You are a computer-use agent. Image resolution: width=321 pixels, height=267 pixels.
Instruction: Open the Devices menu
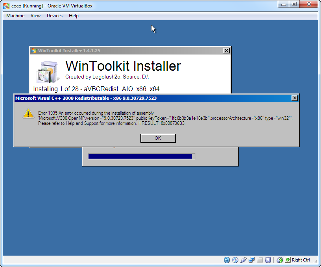click(55, 16)
